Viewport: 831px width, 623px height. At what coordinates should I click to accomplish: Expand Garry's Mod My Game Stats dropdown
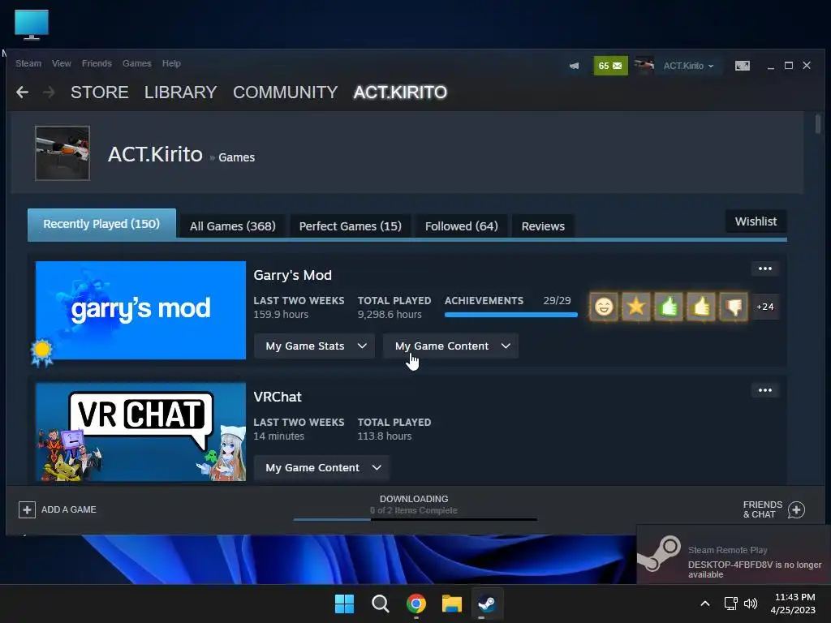coord(314,346)
